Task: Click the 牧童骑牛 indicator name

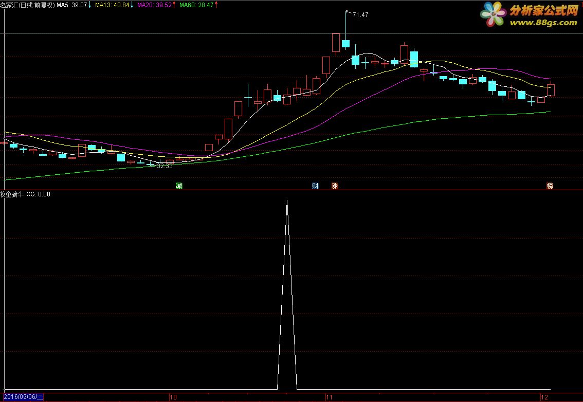Action: 12,194
